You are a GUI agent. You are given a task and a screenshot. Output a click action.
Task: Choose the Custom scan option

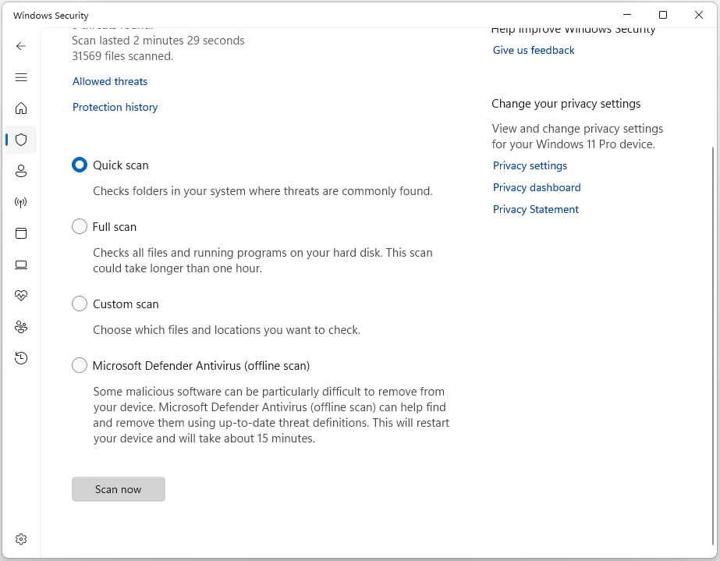(x=79, y=304)
